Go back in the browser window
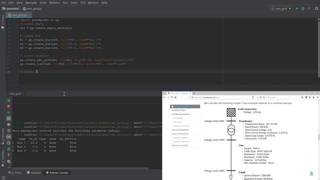 164,97
